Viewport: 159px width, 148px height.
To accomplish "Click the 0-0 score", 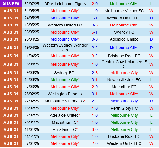I will (x=94, y=39).
